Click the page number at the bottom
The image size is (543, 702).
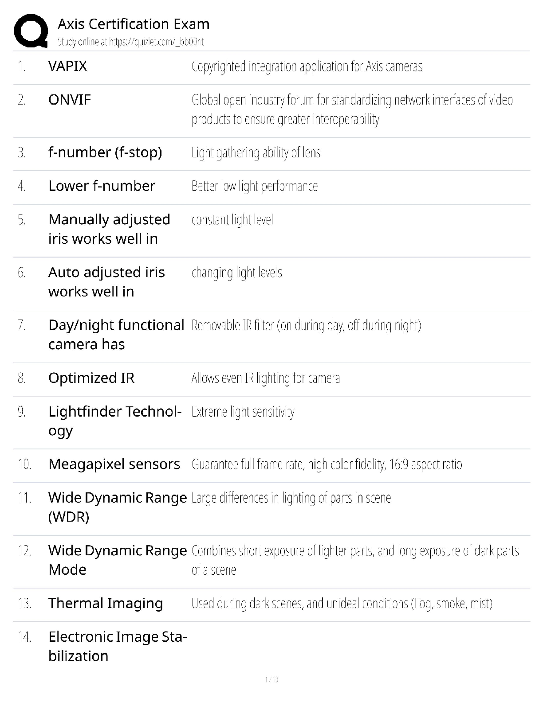[271, 679]
